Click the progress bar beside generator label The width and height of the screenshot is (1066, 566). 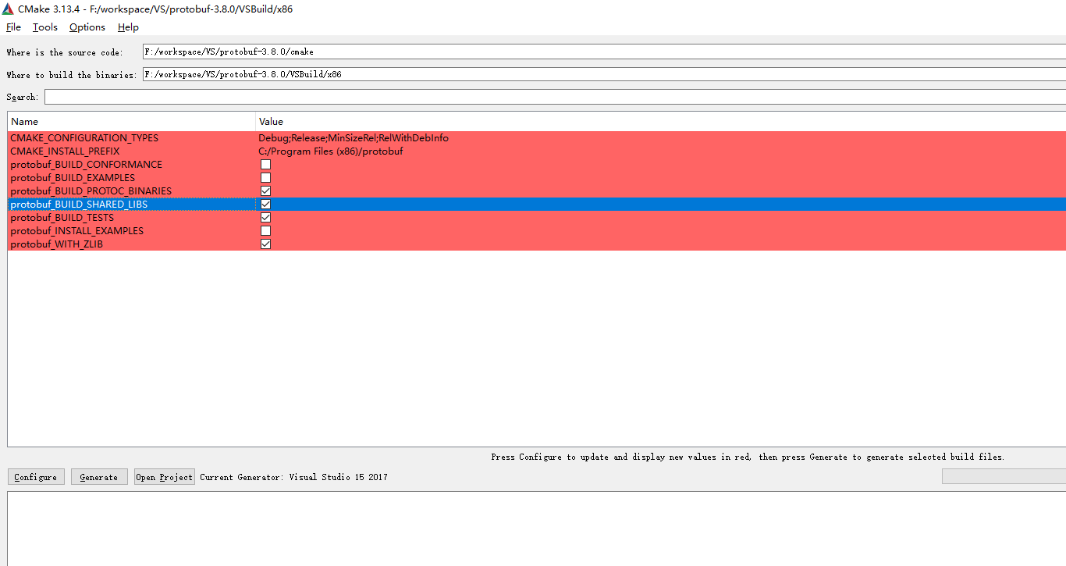point(1004,476)
